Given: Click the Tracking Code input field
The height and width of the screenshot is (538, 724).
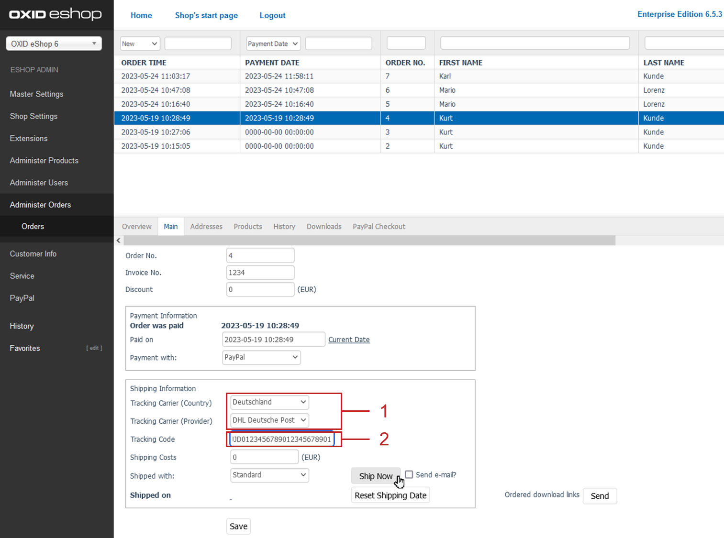Looking at the screenshot, I should coord(282,439).
